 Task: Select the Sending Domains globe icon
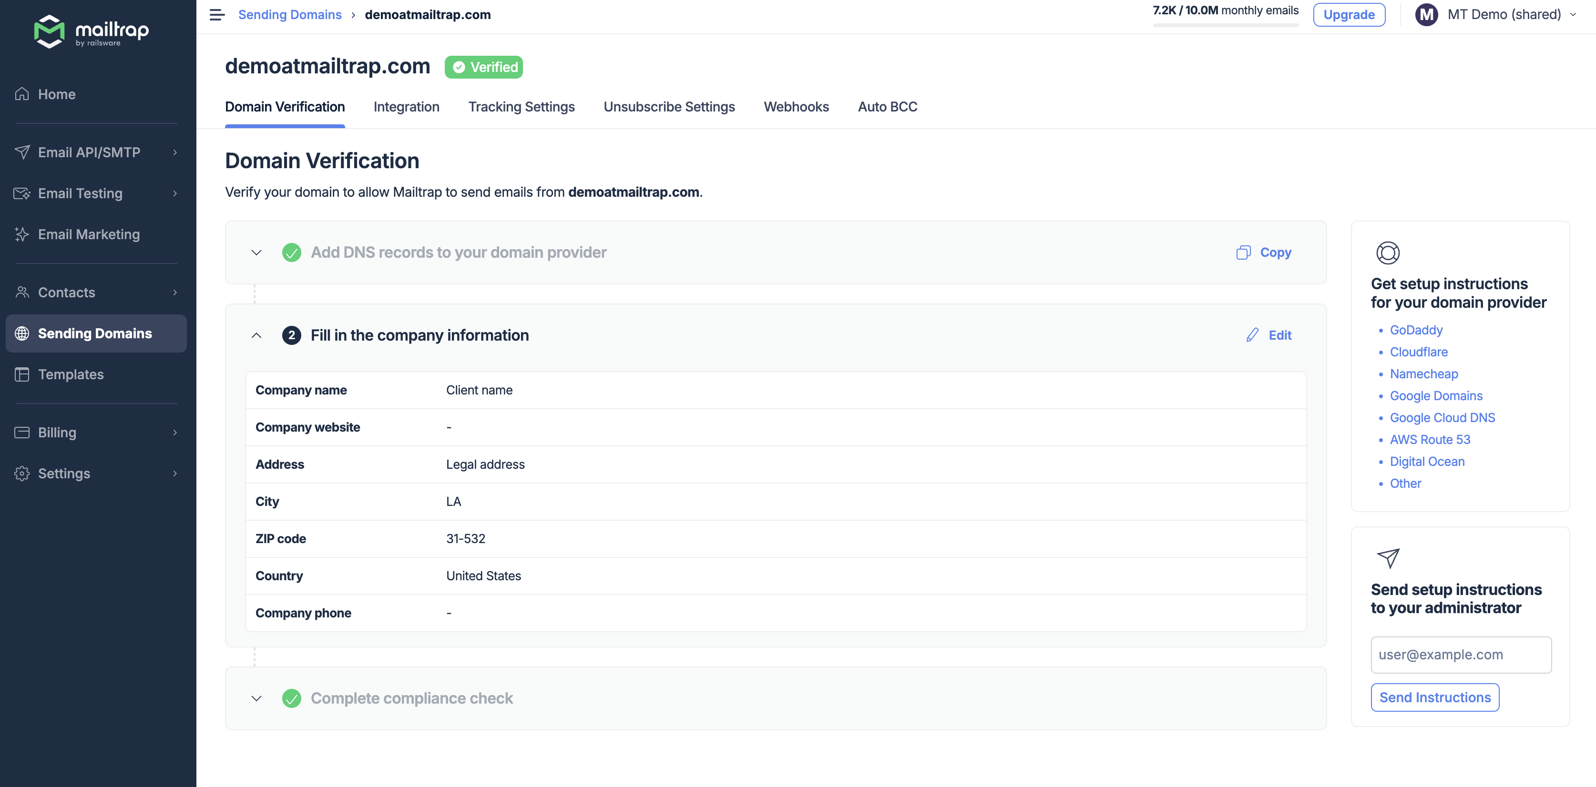click(22, 333)
